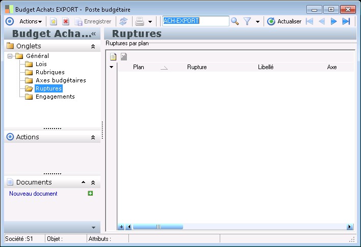Go to the previous record
This screenshot has width=361, height=247.
[322, 21]
